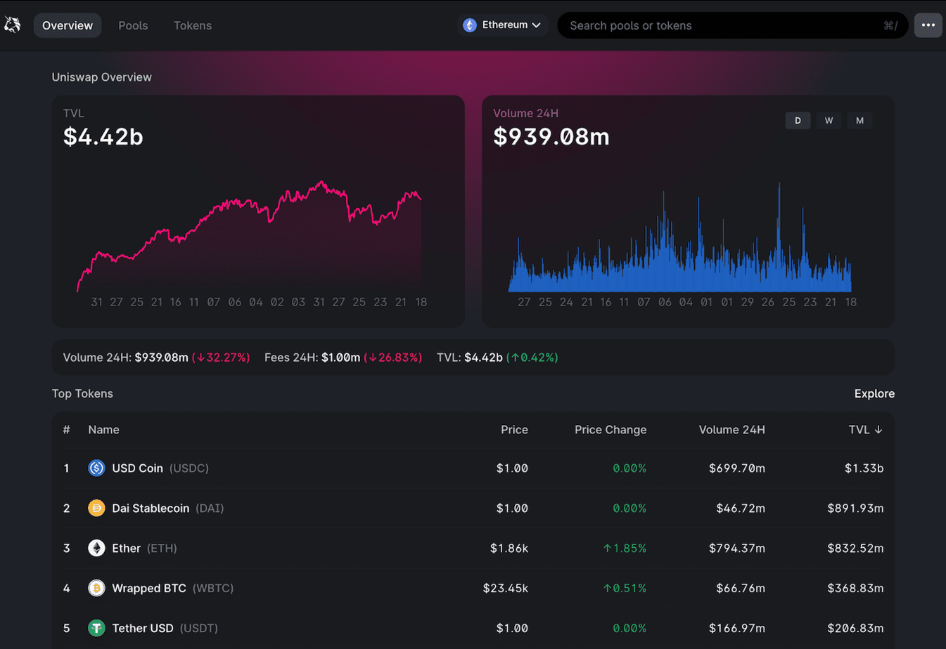Click the Volume 24H bar chart
Image resolution: width=946 pixels, height=649 pixels.
[679, 237]
